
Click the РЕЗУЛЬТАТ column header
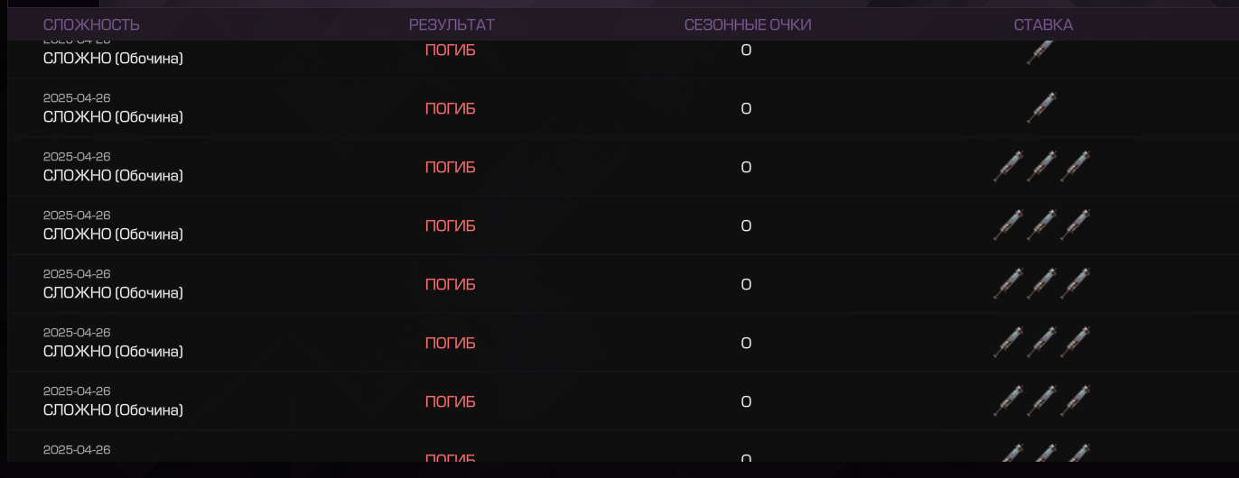(452, 24)
